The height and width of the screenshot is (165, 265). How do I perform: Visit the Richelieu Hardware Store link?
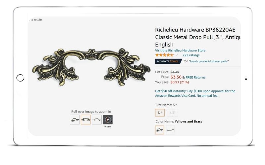tap(180, 50)
